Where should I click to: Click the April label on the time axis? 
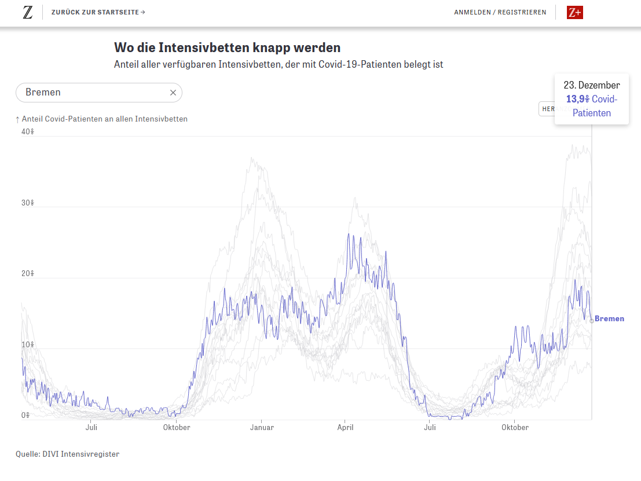click(x=345, y=428)
